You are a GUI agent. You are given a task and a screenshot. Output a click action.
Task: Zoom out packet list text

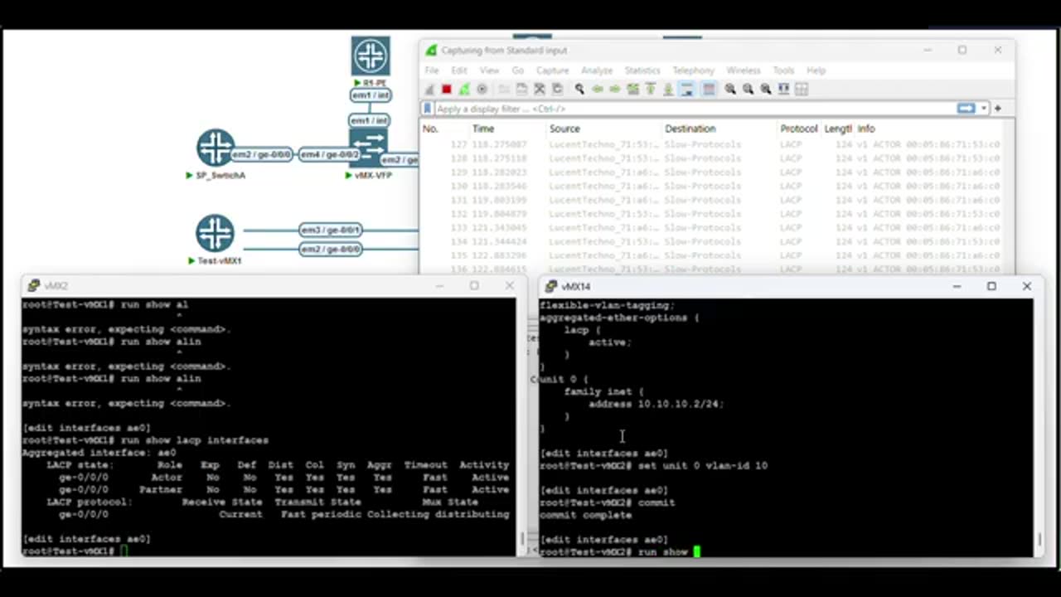(748, 89)
